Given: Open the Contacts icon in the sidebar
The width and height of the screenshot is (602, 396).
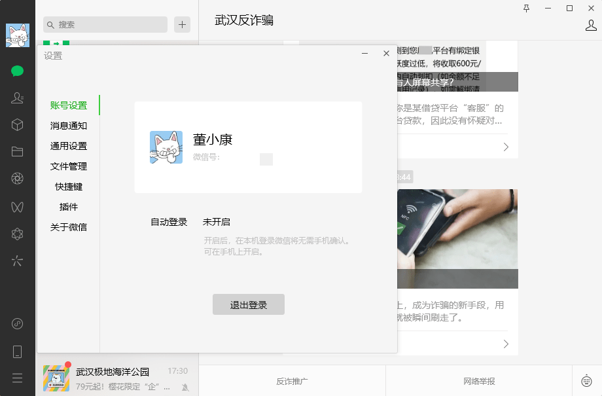Looking at the screenshot, I should coord(17,98).
